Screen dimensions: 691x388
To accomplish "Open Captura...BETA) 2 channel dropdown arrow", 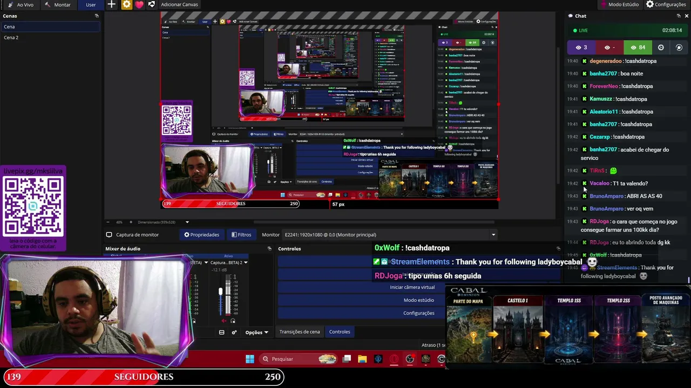I will click(x=246, y=263).
